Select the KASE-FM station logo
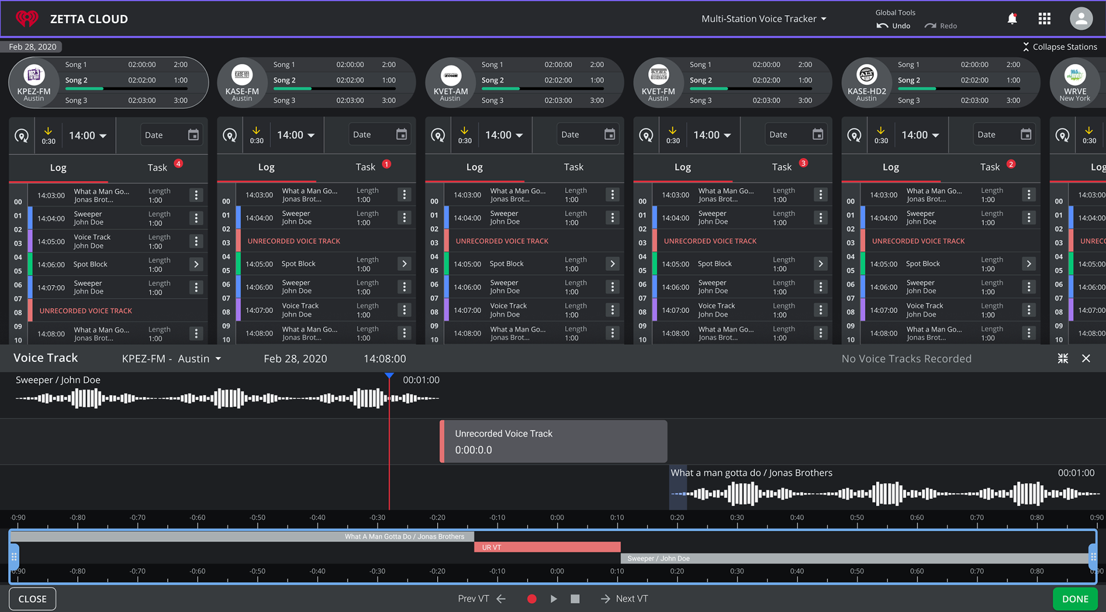The image size is (1106, 612). tap(242, 74)
